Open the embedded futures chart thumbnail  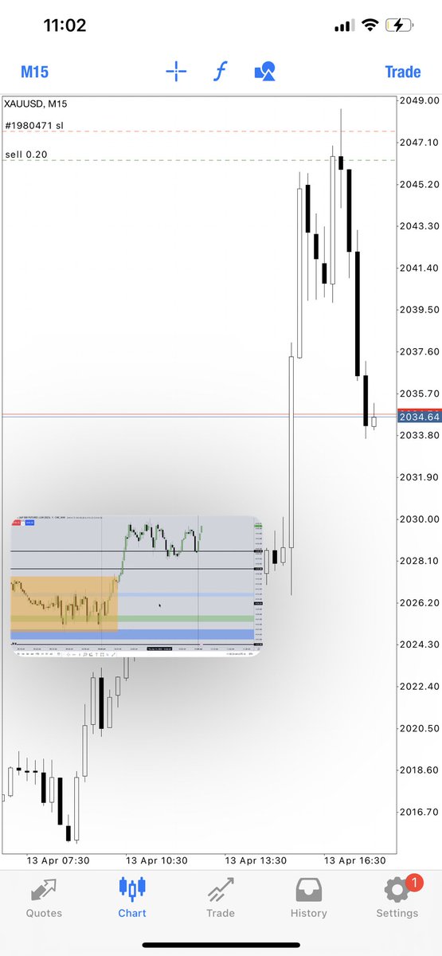136,585
